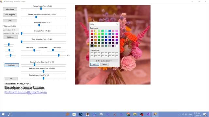Open the game controller app in taskbar

pyautogui.click(x=101, y=114)
